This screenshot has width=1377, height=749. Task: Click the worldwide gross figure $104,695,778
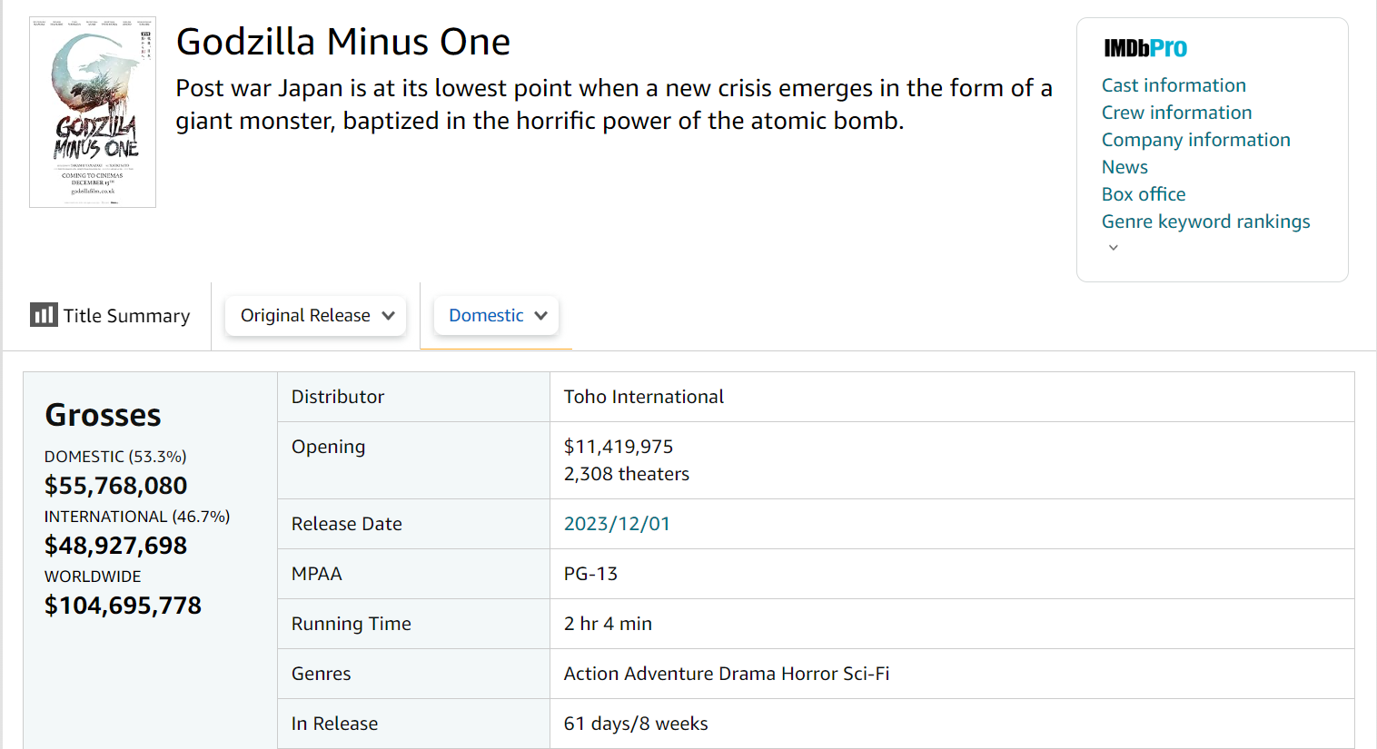pyautogui.click(x=123, y=606)
